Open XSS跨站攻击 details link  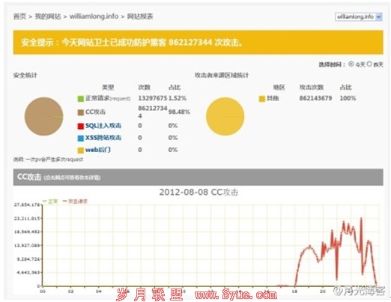point(103,138)
